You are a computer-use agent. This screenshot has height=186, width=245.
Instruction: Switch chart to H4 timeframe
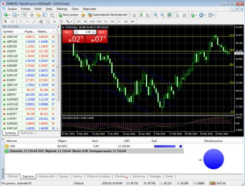pos(112,22)
